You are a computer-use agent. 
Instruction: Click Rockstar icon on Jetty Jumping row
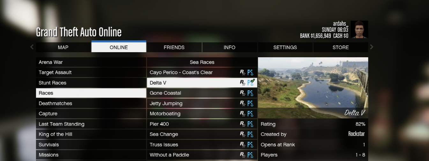coord(243,103)
